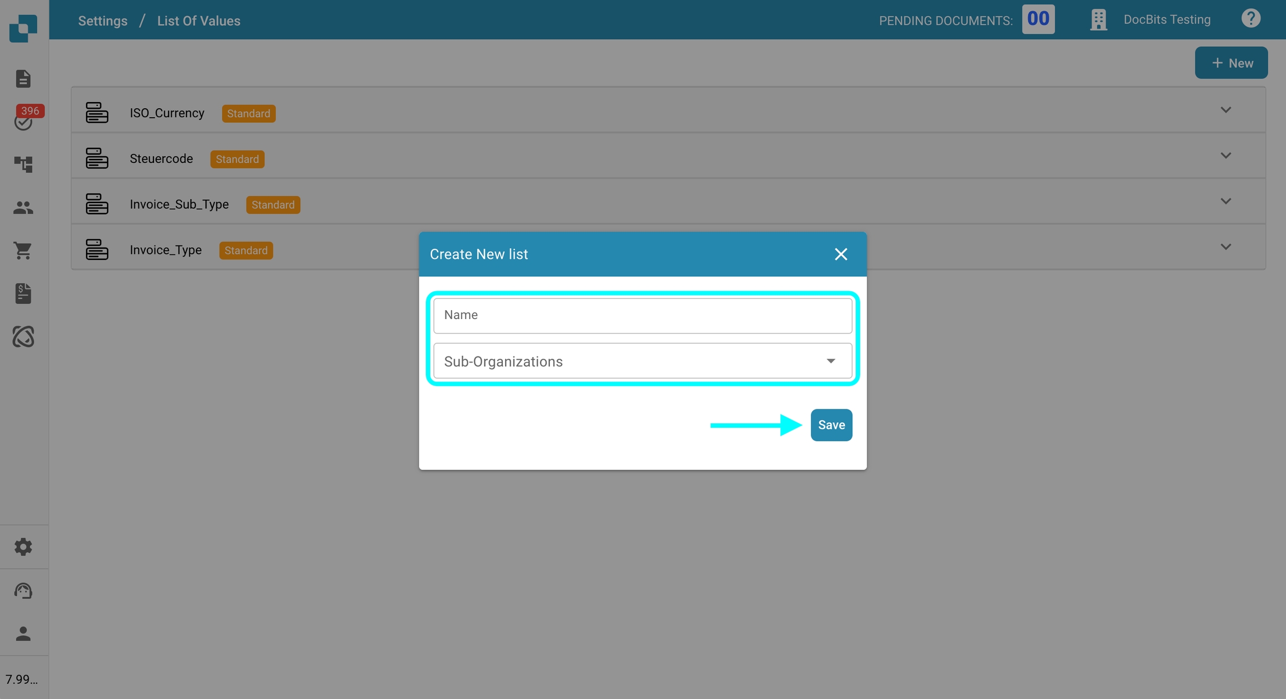Click the shopping cart sidebar icon

point(23,250)
